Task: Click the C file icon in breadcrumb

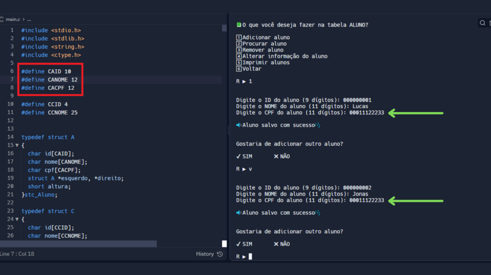Action: [x=2, y=19]
